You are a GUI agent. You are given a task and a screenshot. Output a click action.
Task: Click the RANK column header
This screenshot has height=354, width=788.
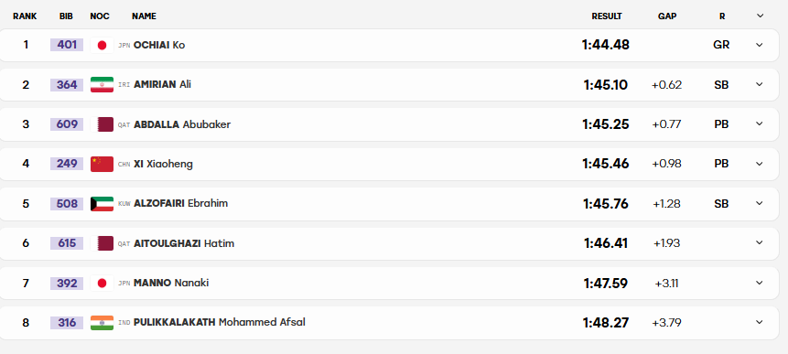25,16
